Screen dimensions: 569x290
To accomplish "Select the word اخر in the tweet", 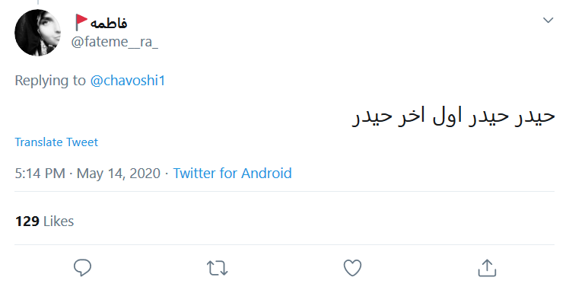I will tap(411, 116).
